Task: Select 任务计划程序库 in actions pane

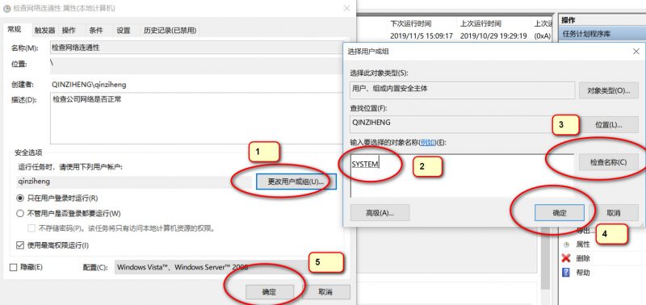Action: [x=602, y=34]
